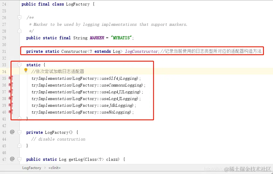Click the 'static' keyword on line 33
Viewport: 273px width, 174px height.
[33, 65]
